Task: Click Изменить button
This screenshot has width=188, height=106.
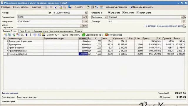Action: 75,35
